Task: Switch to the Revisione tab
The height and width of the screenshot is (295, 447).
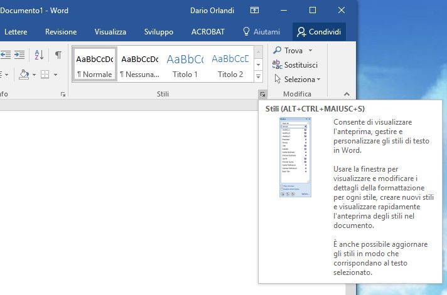Action: click(x=61, y=32)
